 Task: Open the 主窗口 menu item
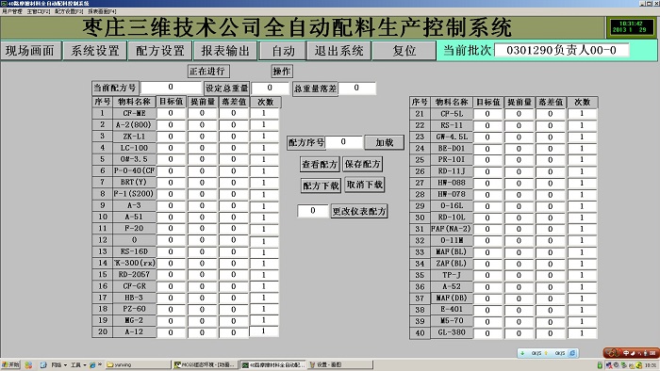39,11
